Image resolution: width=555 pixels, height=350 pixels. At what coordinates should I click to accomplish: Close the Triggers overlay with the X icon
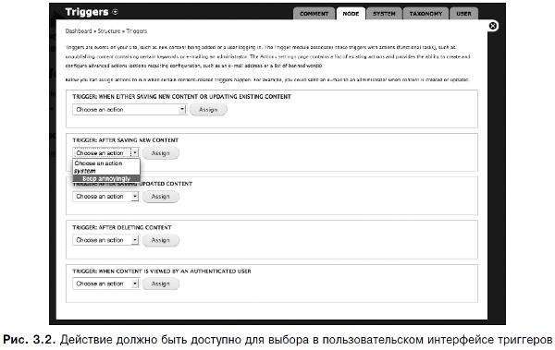492,26
